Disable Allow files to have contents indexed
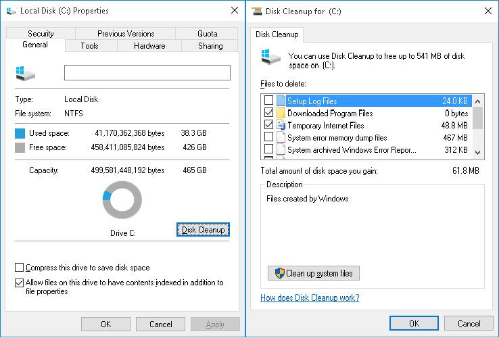The height and width of the screenshot is (338, 499). coord(20,283)
